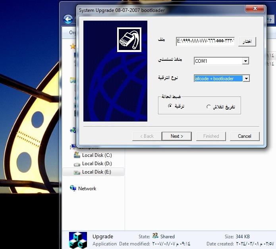Select Local Disk (E:) in Explorer
The image size is (276, 249).
(x=93, y=172)
